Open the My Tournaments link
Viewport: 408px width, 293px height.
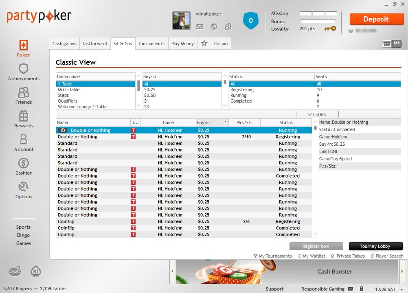pyautogui.click(x=273, y=256)
